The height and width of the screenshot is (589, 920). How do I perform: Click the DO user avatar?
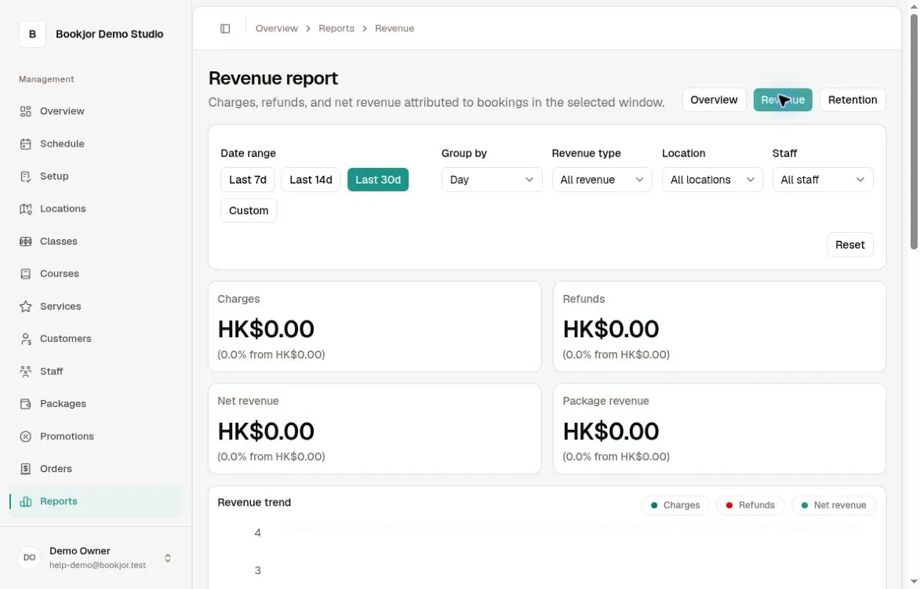click(x=29, y=558)
